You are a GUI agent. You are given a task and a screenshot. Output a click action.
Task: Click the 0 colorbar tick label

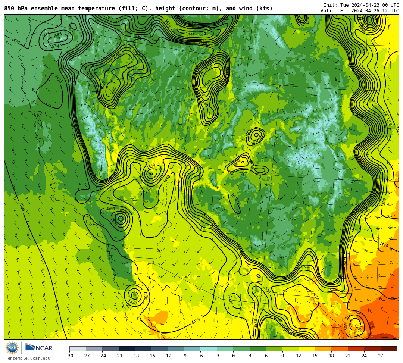click(233, 356)
